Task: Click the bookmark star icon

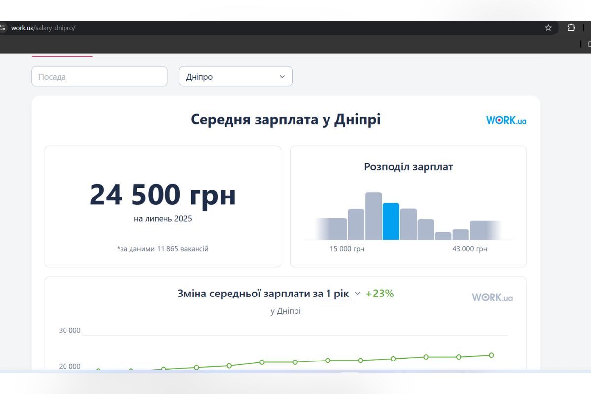Action: [x=547, y=28]
